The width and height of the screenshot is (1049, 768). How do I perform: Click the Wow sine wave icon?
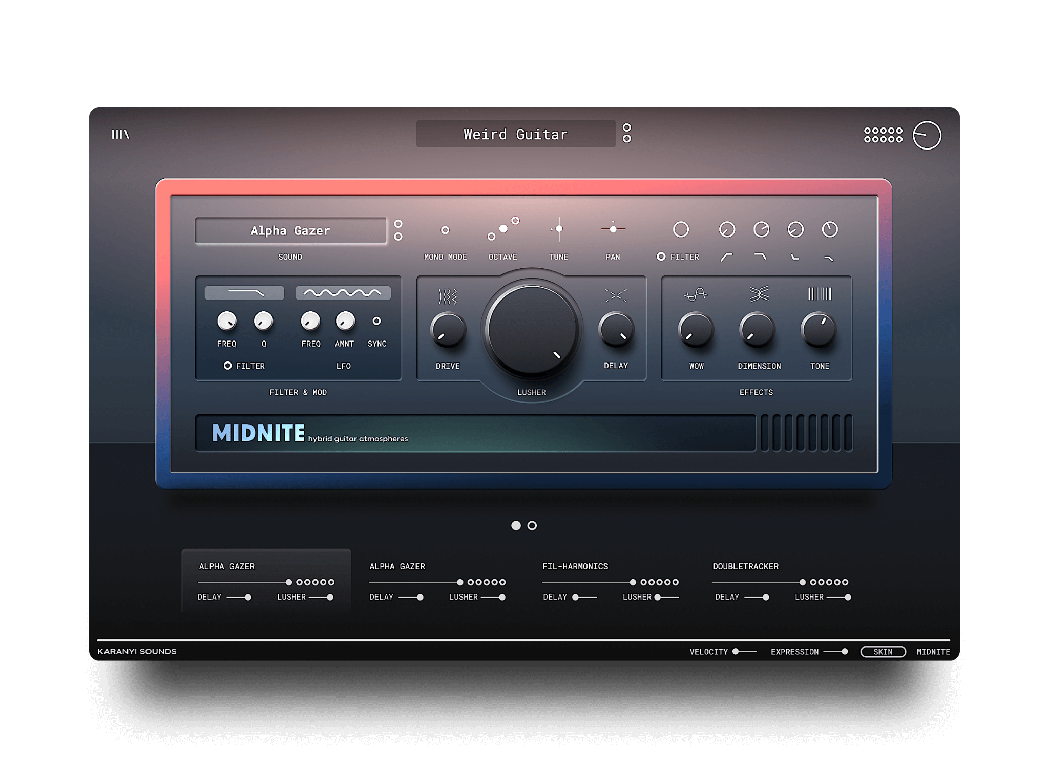[x=696, y=294]
